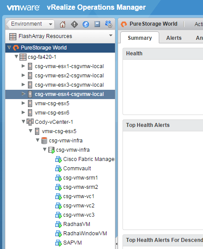Click the PureStorage World orange logo in the tree
The image size is (203, 249).
click(x=16, y=48)
